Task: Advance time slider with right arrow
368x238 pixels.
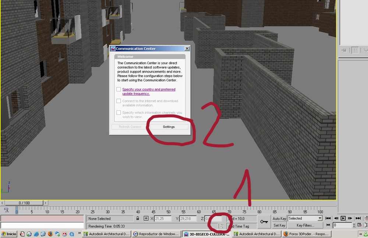Action: click(45, 203)
